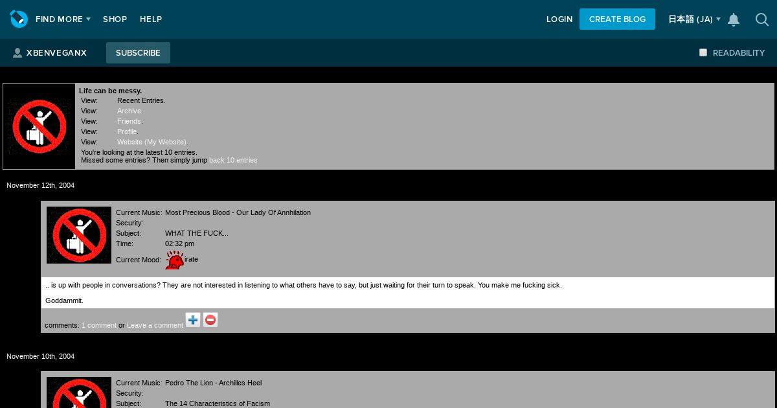This screenshot has width=777, height=408.
Task: Open the LiveJournal logo home link
Action: tap(19, 19)
